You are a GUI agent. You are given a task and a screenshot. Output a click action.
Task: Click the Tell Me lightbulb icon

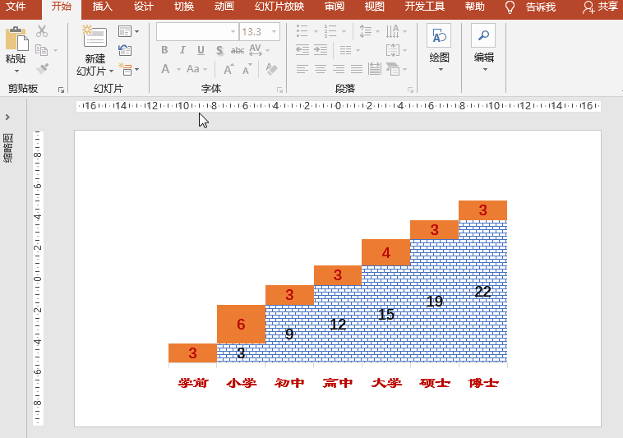pyautogui.click(x=510, y=7)
